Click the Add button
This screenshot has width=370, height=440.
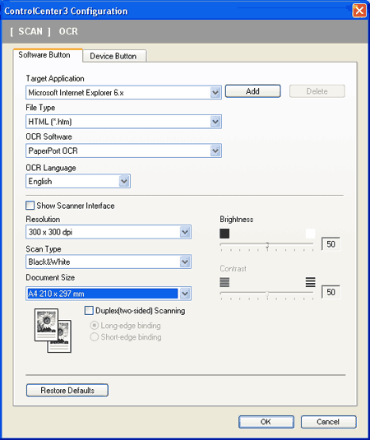click(252, 91)
